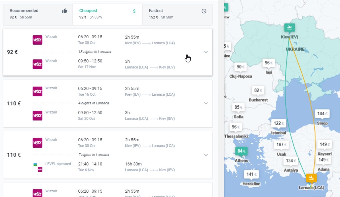Click the 21:40 - 14:10 flight time
The height and width of the screenshot is (197, 340).
[x=90, y=164]
